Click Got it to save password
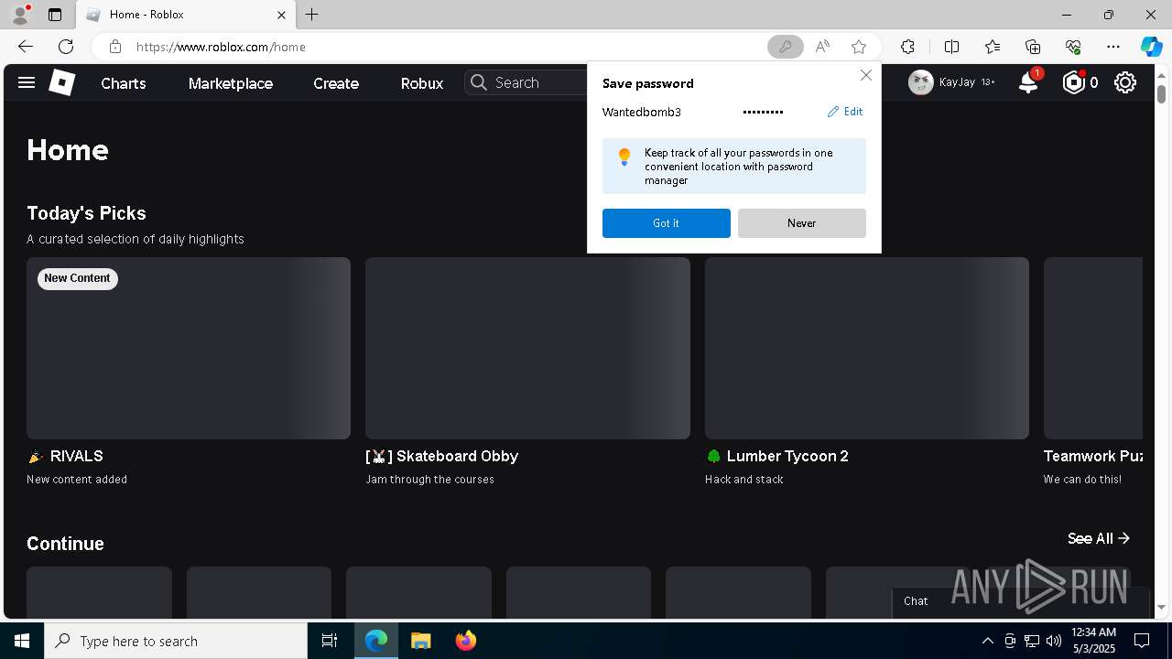This screenshot has height=659, width=1172. [x=667, y=223]
